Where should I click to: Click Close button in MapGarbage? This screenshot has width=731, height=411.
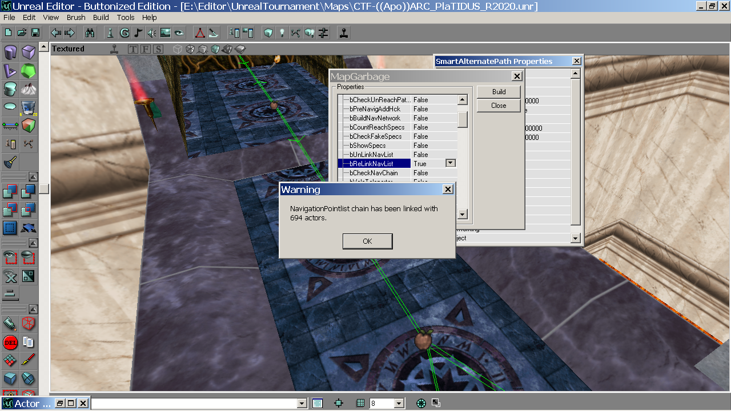(499, 106)
